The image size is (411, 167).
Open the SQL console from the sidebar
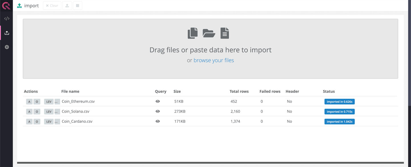tap(7, 19)
